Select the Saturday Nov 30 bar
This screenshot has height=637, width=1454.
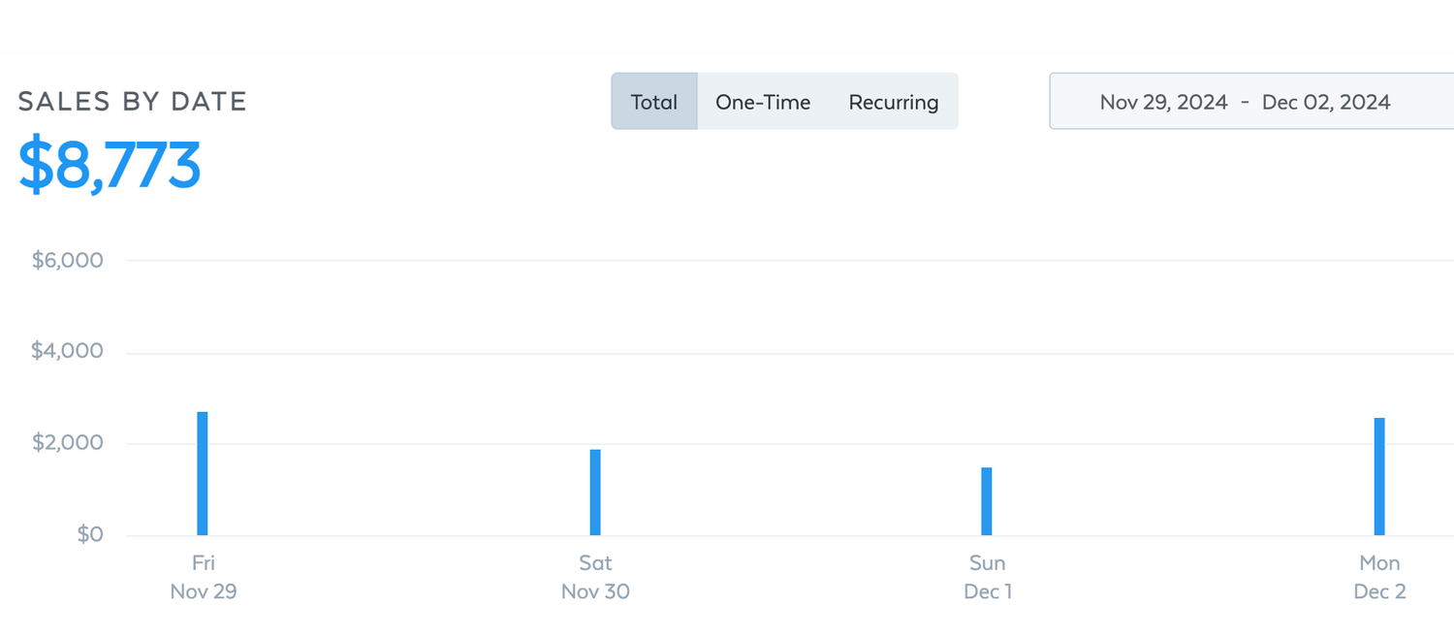pyautogui.click(x=595, y=492)
